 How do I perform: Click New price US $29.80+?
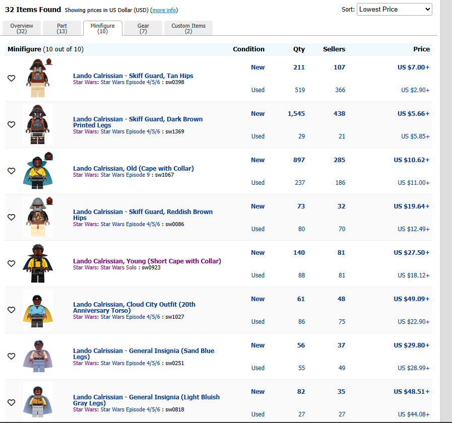coord(412,345)
